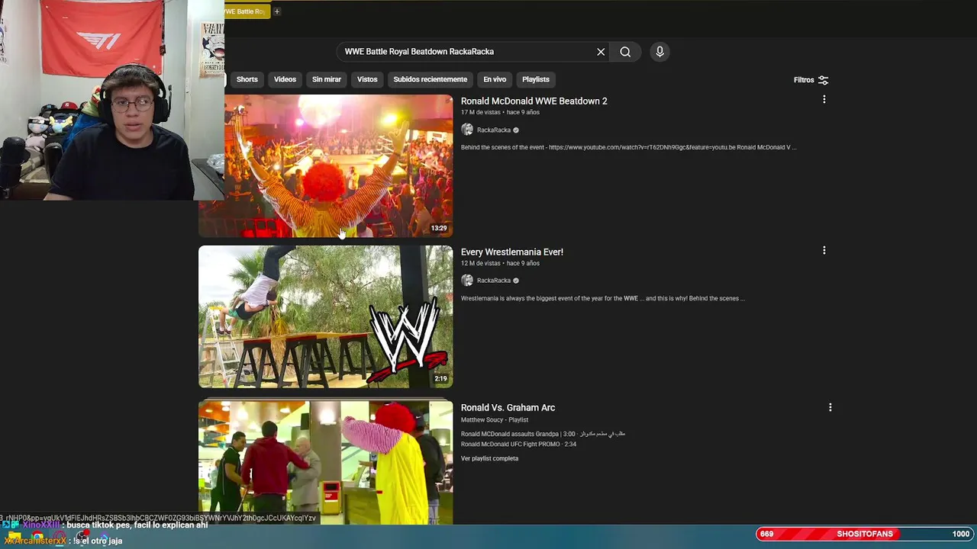Open Ronald McDonald assaults Grandpa video entry
The height and width of the screenshot is (549, 977).
tap(543, 434)
